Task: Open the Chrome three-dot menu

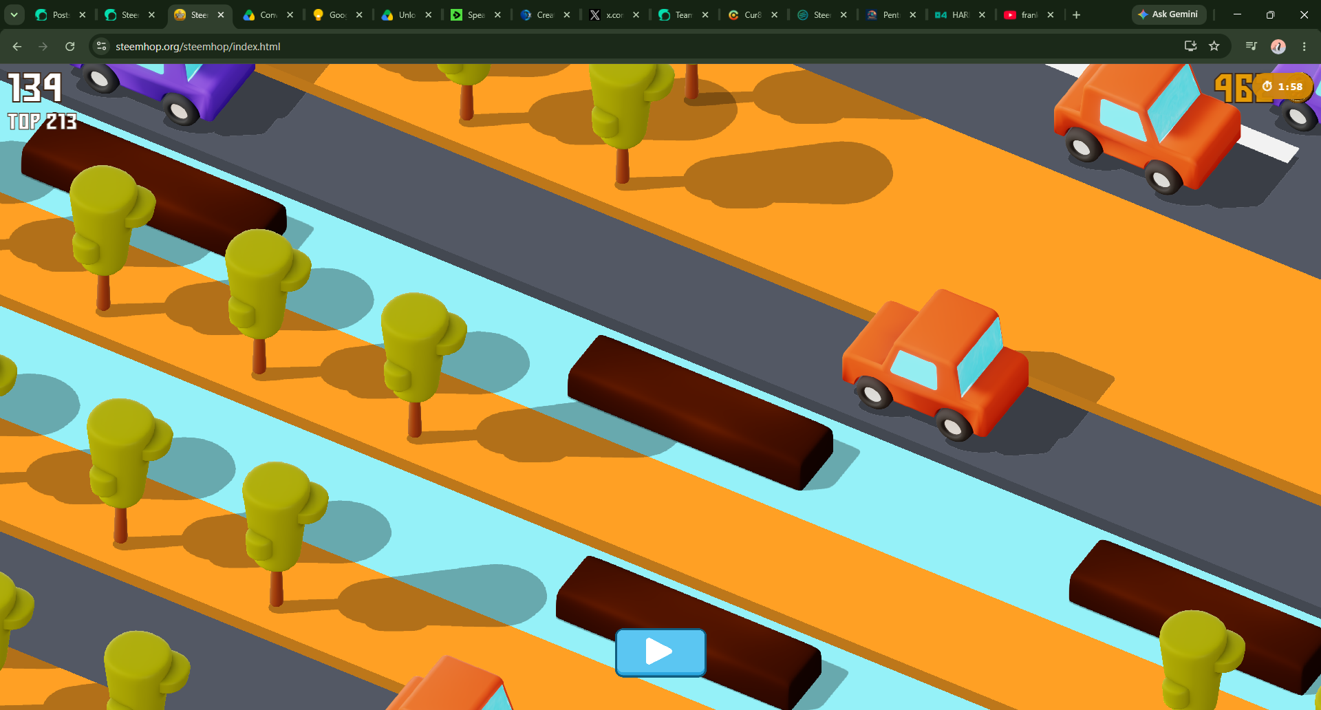Action: tap(1304, 46)
